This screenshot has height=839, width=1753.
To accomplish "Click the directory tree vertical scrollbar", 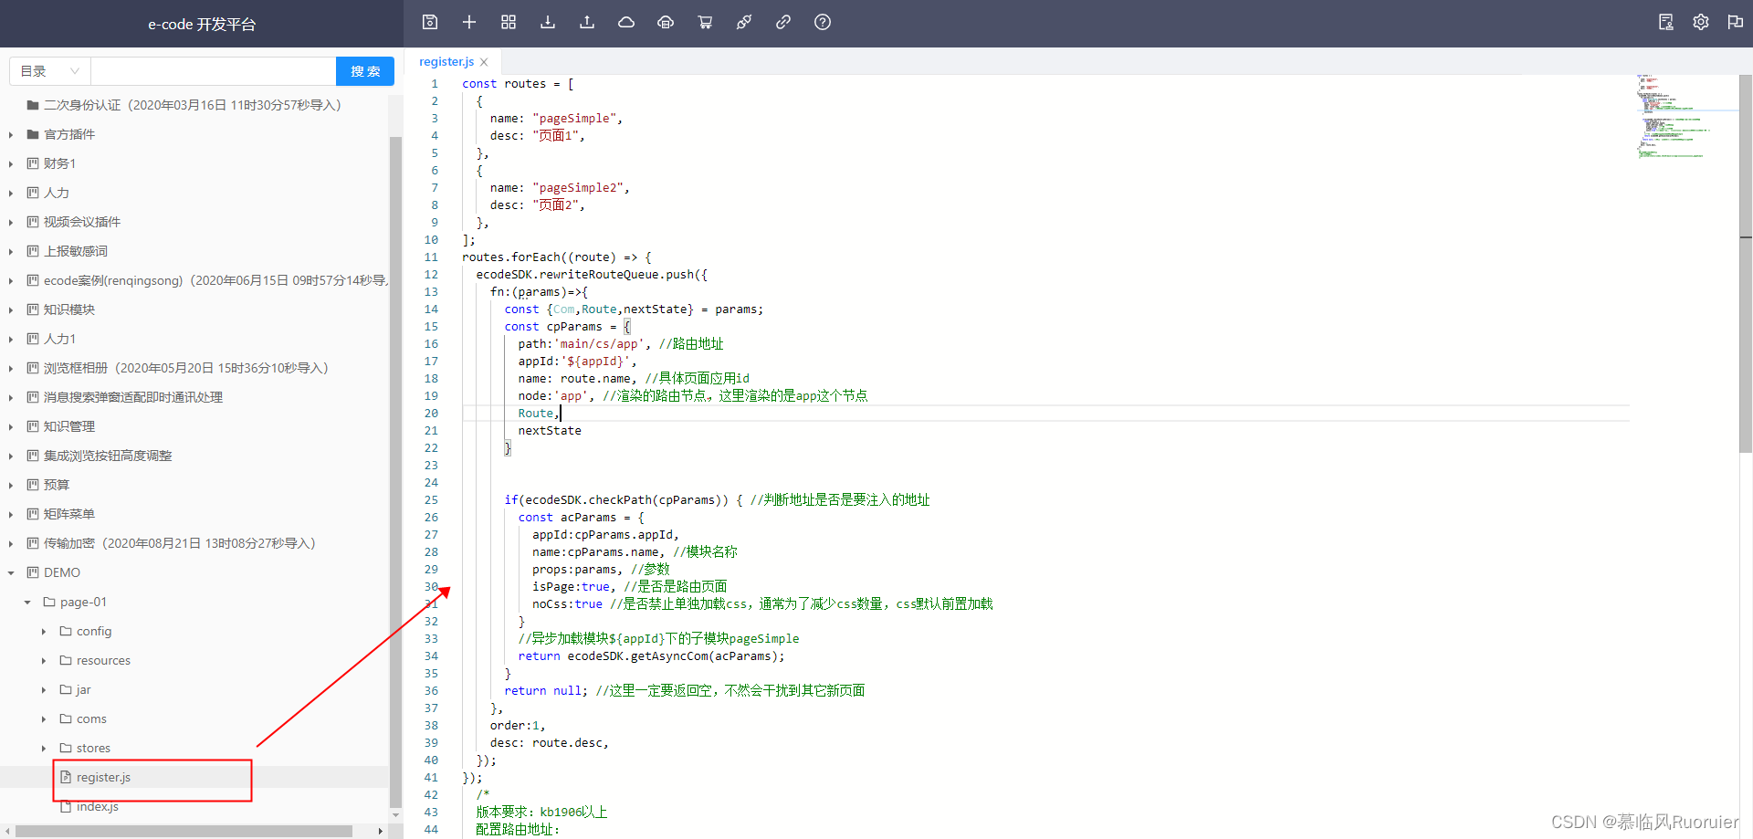I will tap(395, 470).
